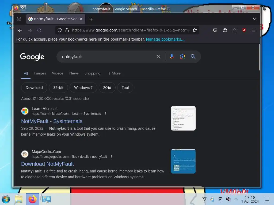Open Firefox View tab list icon
The image size is (274, 205).
click(19, 19)
